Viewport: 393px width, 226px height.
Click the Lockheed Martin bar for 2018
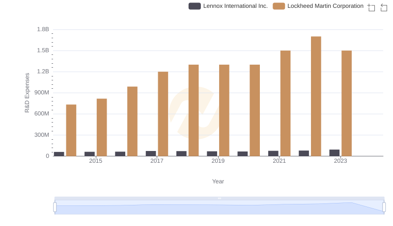(194, 110)
